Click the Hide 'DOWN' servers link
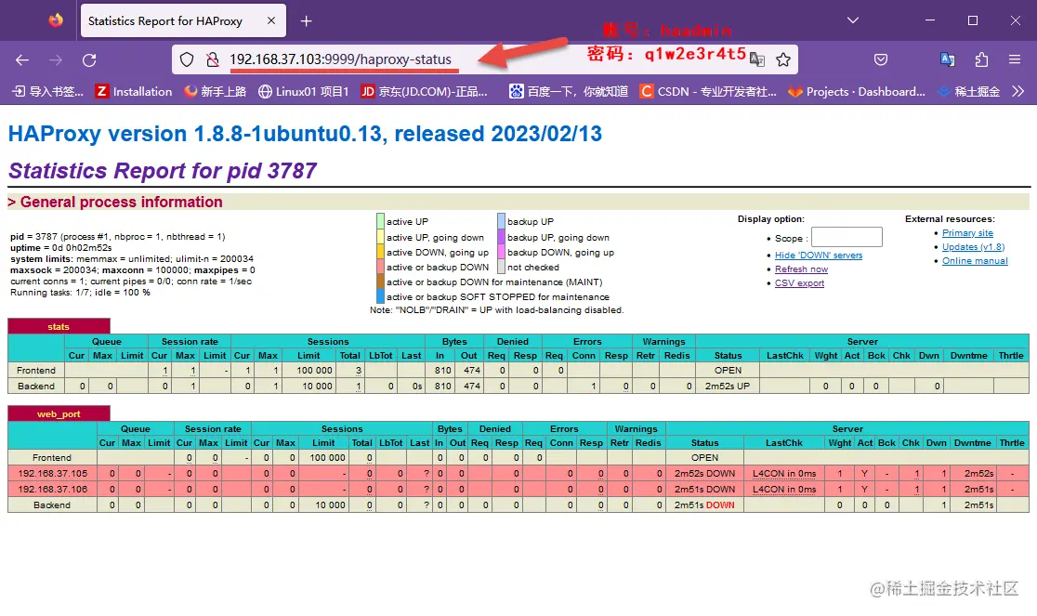Image resolution: width=1037 pixels, height=616 pixels. pos(819,256)
